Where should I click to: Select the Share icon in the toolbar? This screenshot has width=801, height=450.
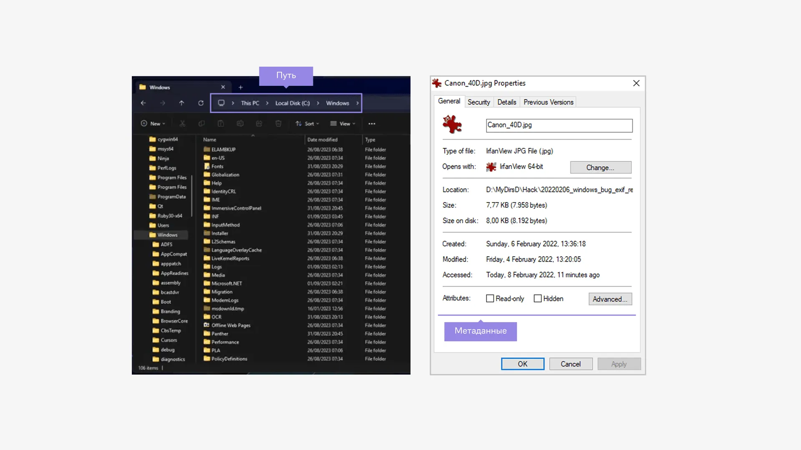[x=259, y=123]
